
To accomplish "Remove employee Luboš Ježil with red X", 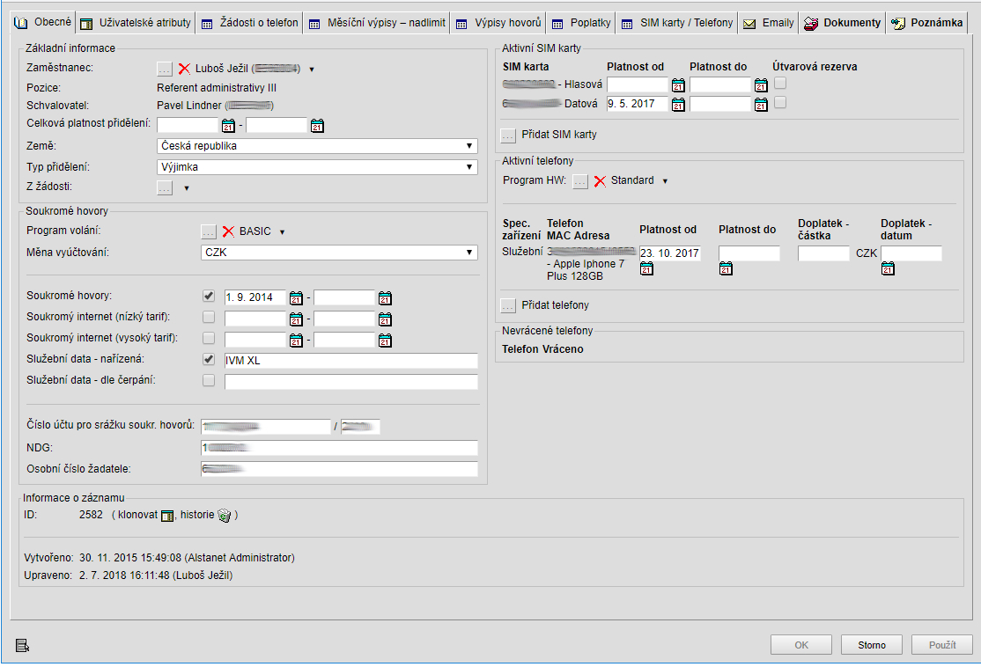I will [x=184, y=69].
